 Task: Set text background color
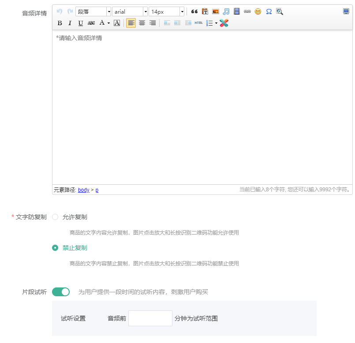tap(117, 23)
